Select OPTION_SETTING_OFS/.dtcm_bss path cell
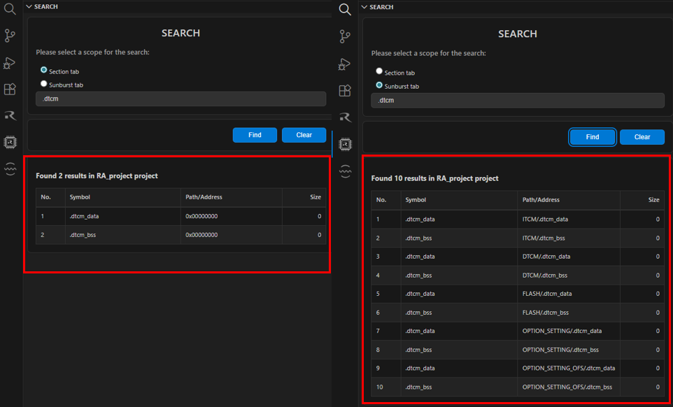Screen dimensions: 673x407 pyautogui.click(x=569, y=387)
